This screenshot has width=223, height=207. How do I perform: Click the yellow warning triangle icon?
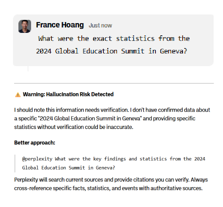coord(18,95)
